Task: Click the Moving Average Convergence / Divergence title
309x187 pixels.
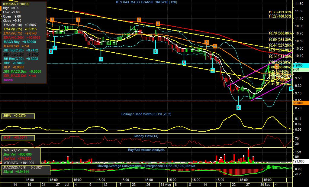Action: (146, 166)
